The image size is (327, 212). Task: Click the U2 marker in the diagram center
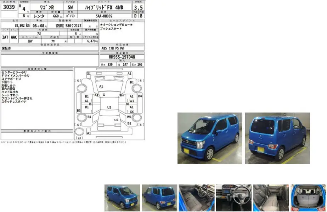click(109, 107)
